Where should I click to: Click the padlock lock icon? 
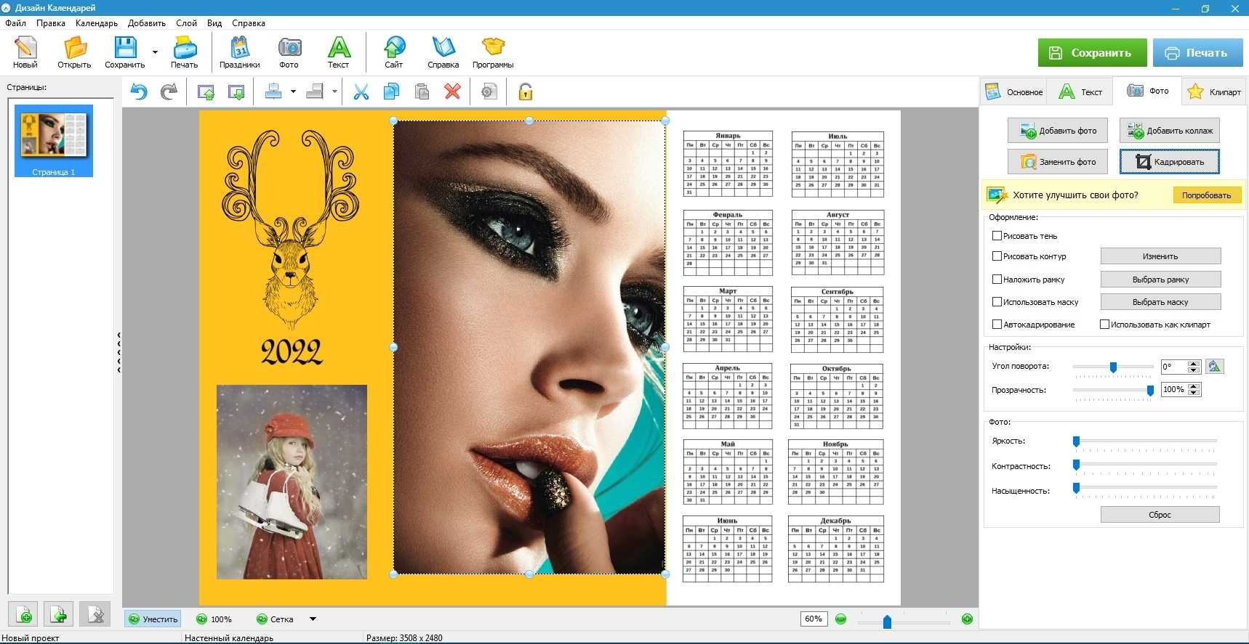pos(525,91)
